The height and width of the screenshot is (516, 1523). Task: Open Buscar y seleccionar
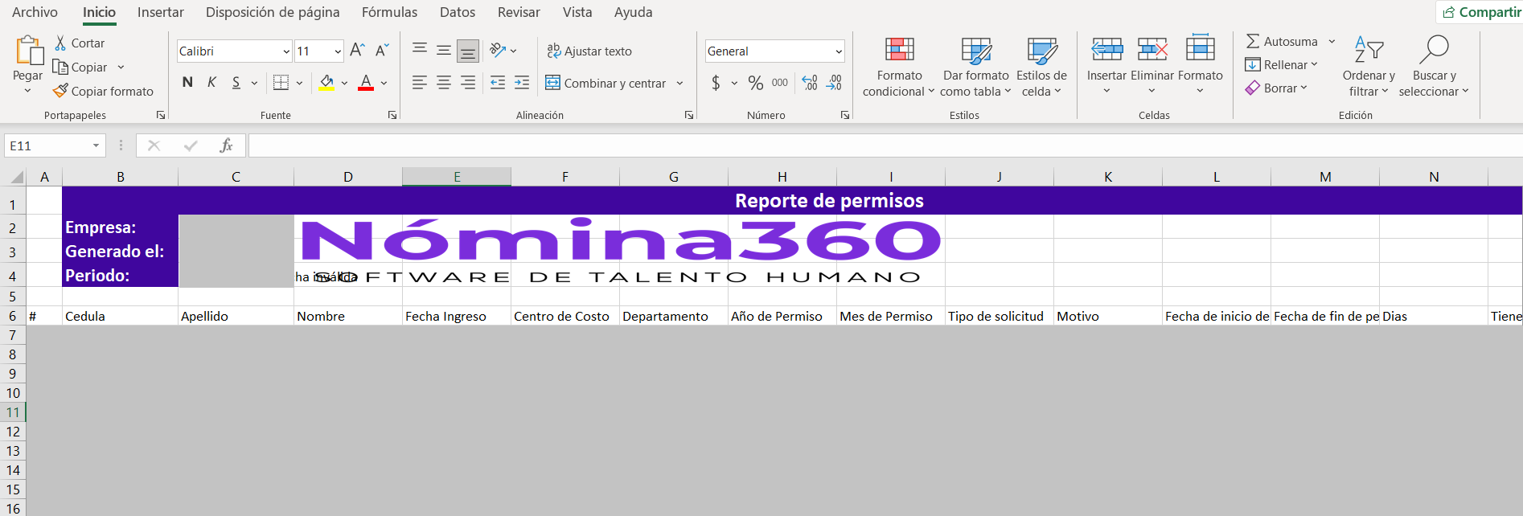click(1435, 67)
